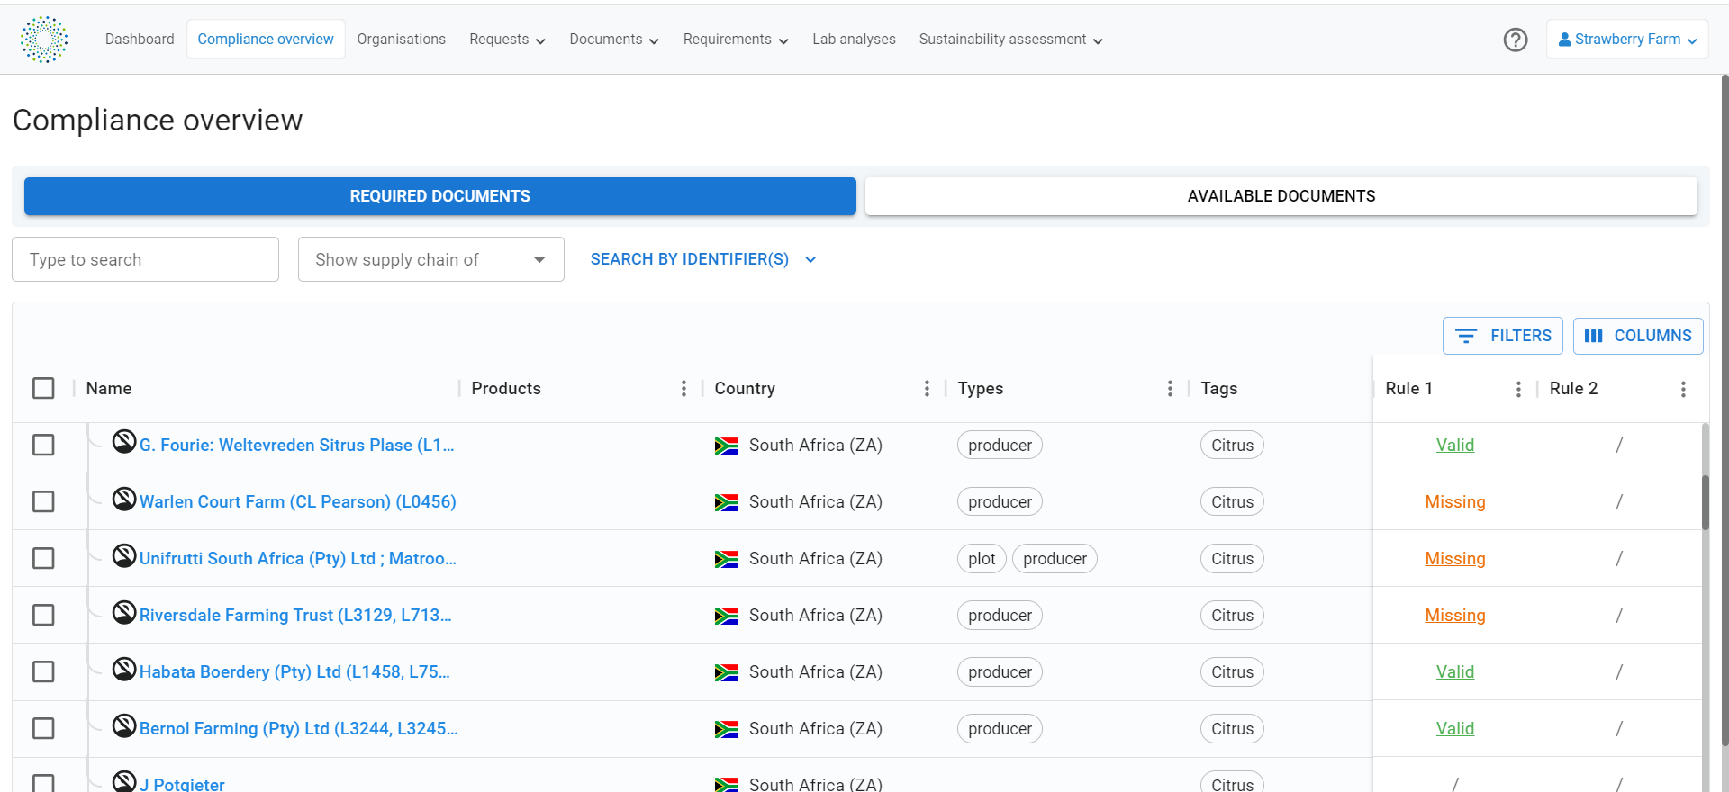Toggle the select-all checkbox in the table header
The width and height of the screenshot is (1729, 792).
43,388
